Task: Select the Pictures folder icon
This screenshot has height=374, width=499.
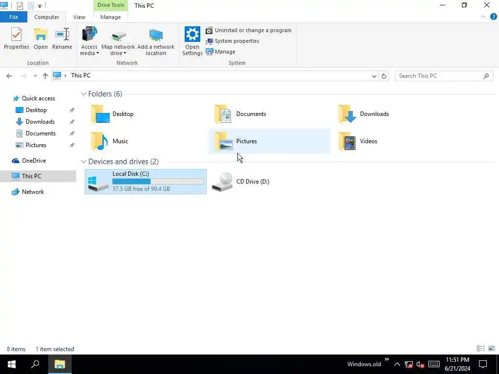Action: [223, 141]
